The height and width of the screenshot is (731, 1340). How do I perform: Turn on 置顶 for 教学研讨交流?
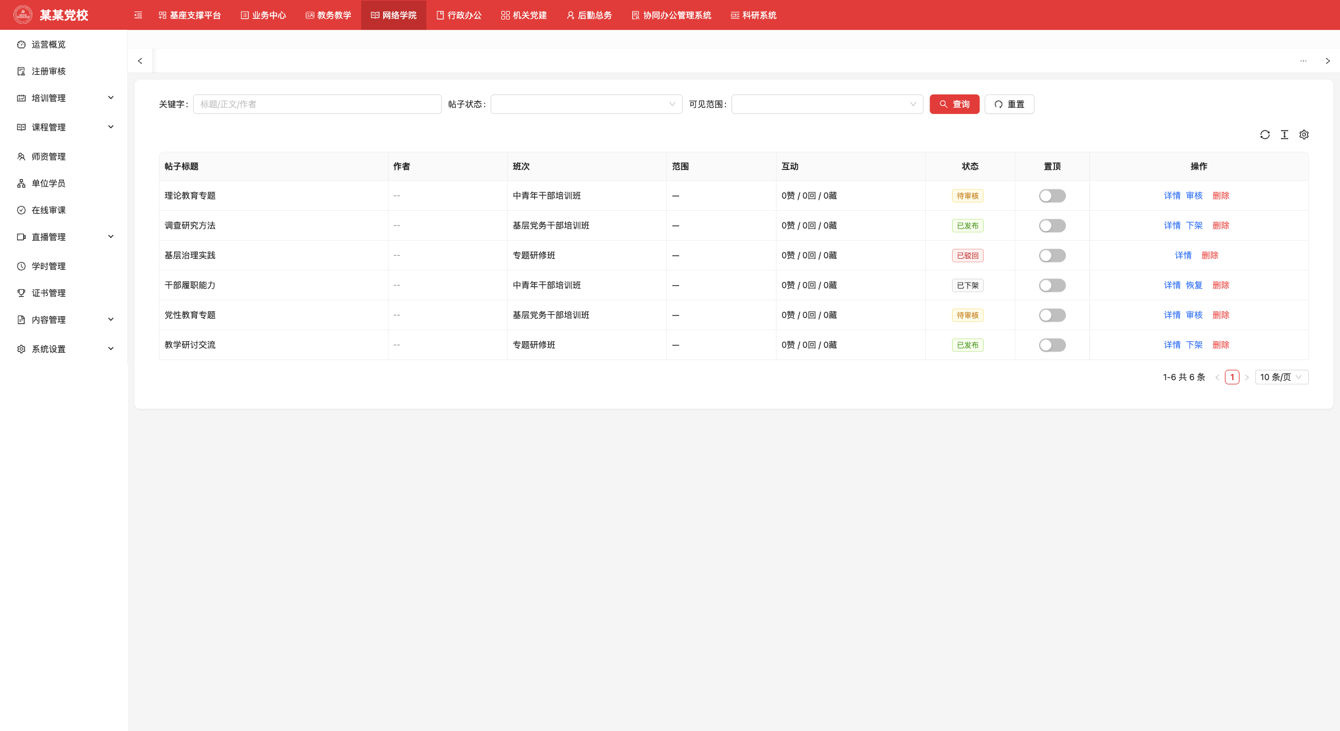tap(1052, 345)
